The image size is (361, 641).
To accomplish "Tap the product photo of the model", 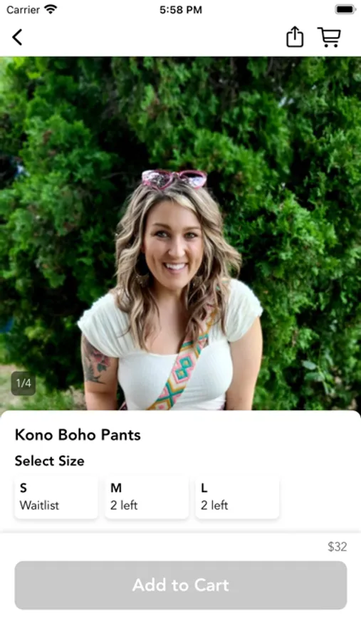I will [180, 233].
